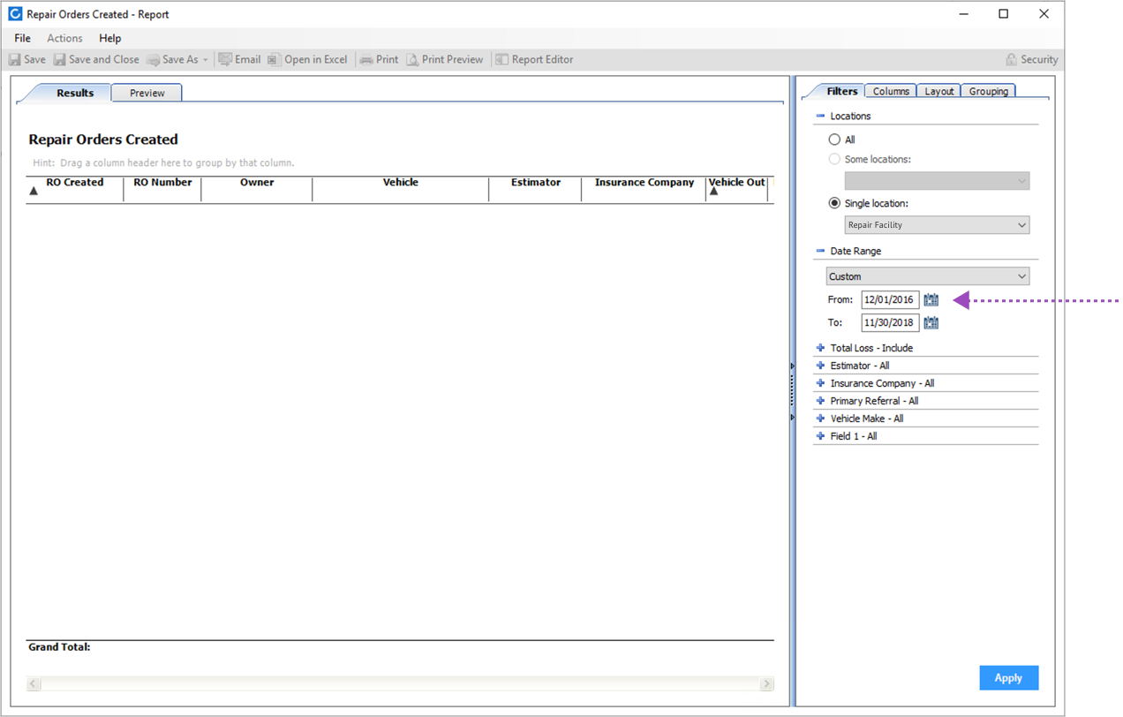Screen dimensions: 1123x717
Task: Select the All locations radio button
Action: tap(834, 139)
